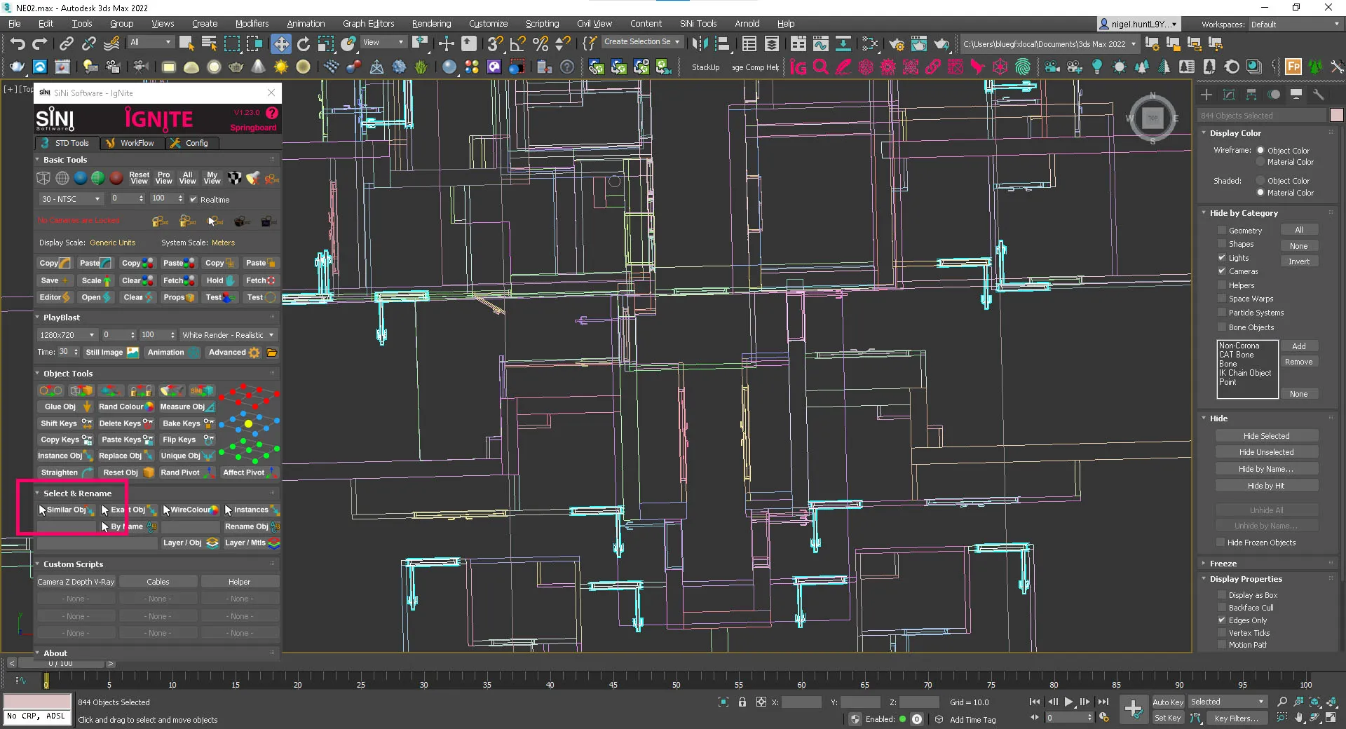This screenshot has width=1346, height=729.
Task: Open the SiNi Tools menu
Action: [x=698, y=24]
